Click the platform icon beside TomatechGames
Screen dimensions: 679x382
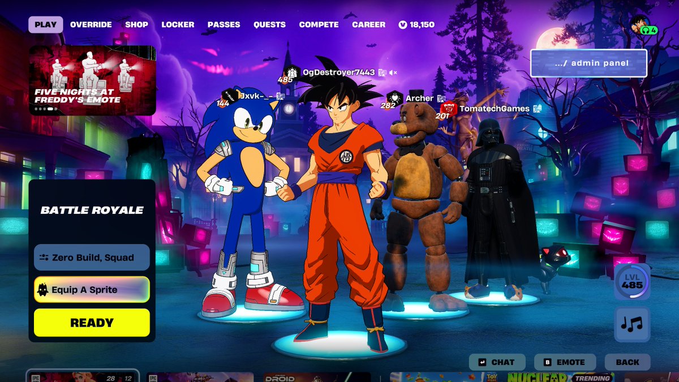(x=537, y=108)
